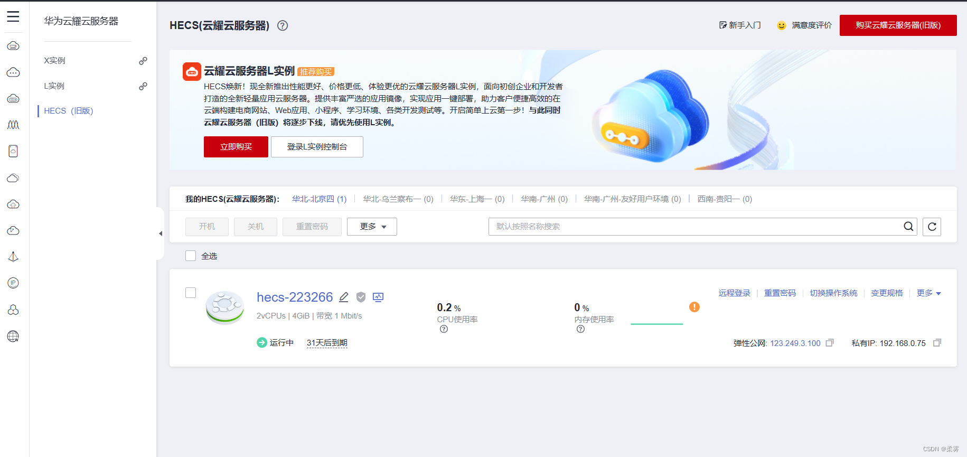Click the pyramid-shaped sidebar icon
This screenshot has height=457, width=967.
pos(13,257)
